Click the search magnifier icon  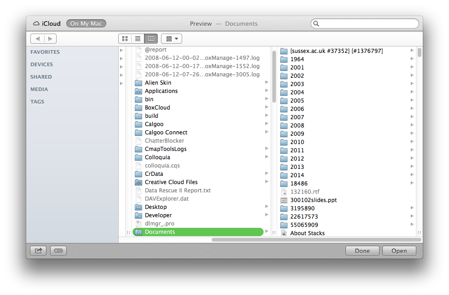click(x=316, y=23)
